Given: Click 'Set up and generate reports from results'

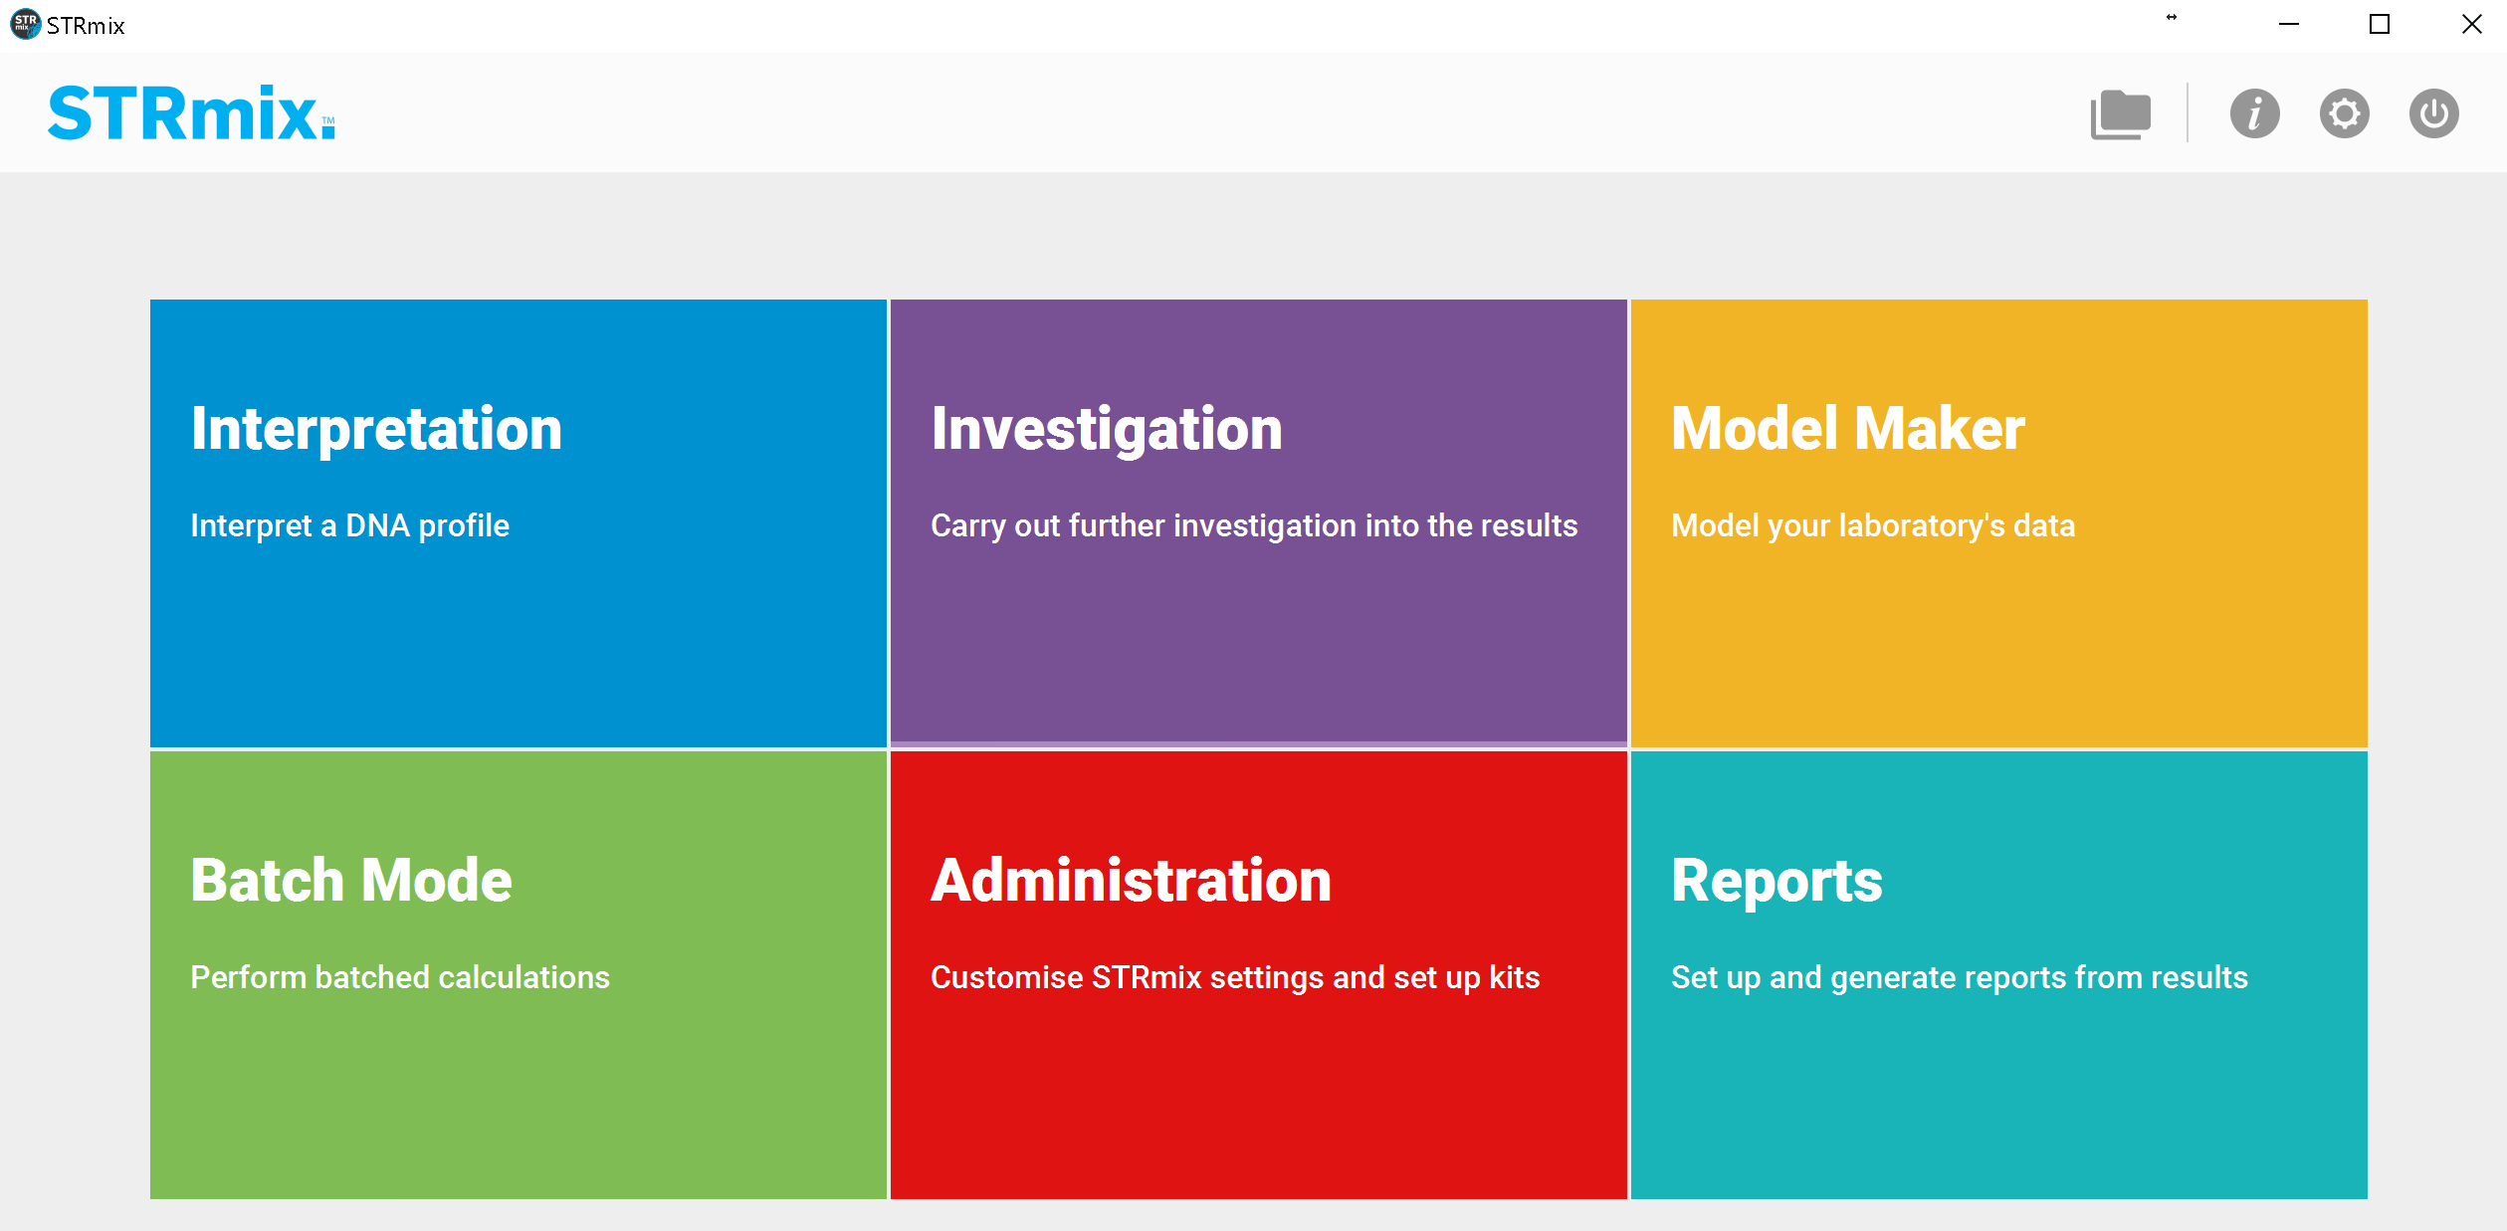Looking at the screenshot, I should click(1959, 977).
